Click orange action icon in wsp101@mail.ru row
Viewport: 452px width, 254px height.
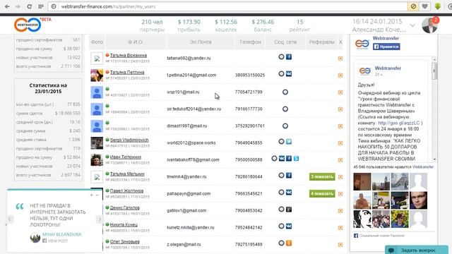(340, 92)
